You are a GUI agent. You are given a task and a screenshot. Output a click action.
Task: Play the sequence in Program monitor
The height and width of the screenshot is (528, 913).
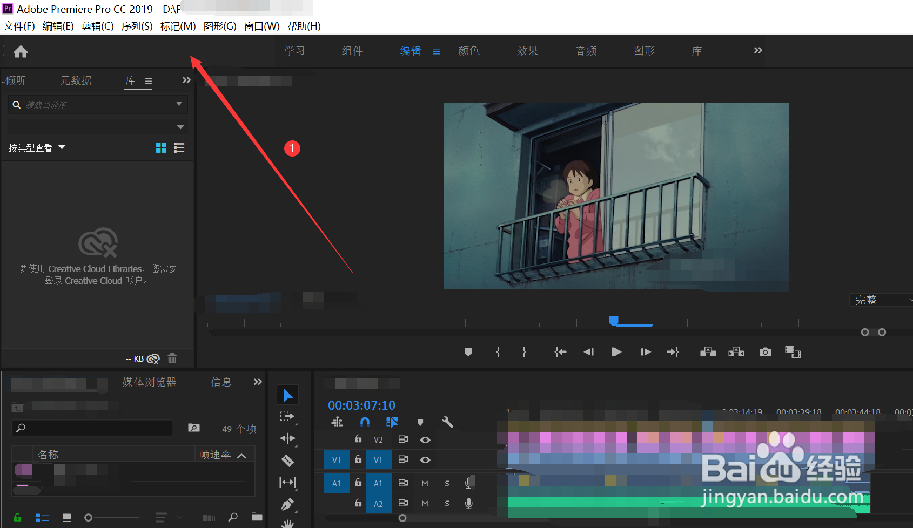[x=616, y=352]
